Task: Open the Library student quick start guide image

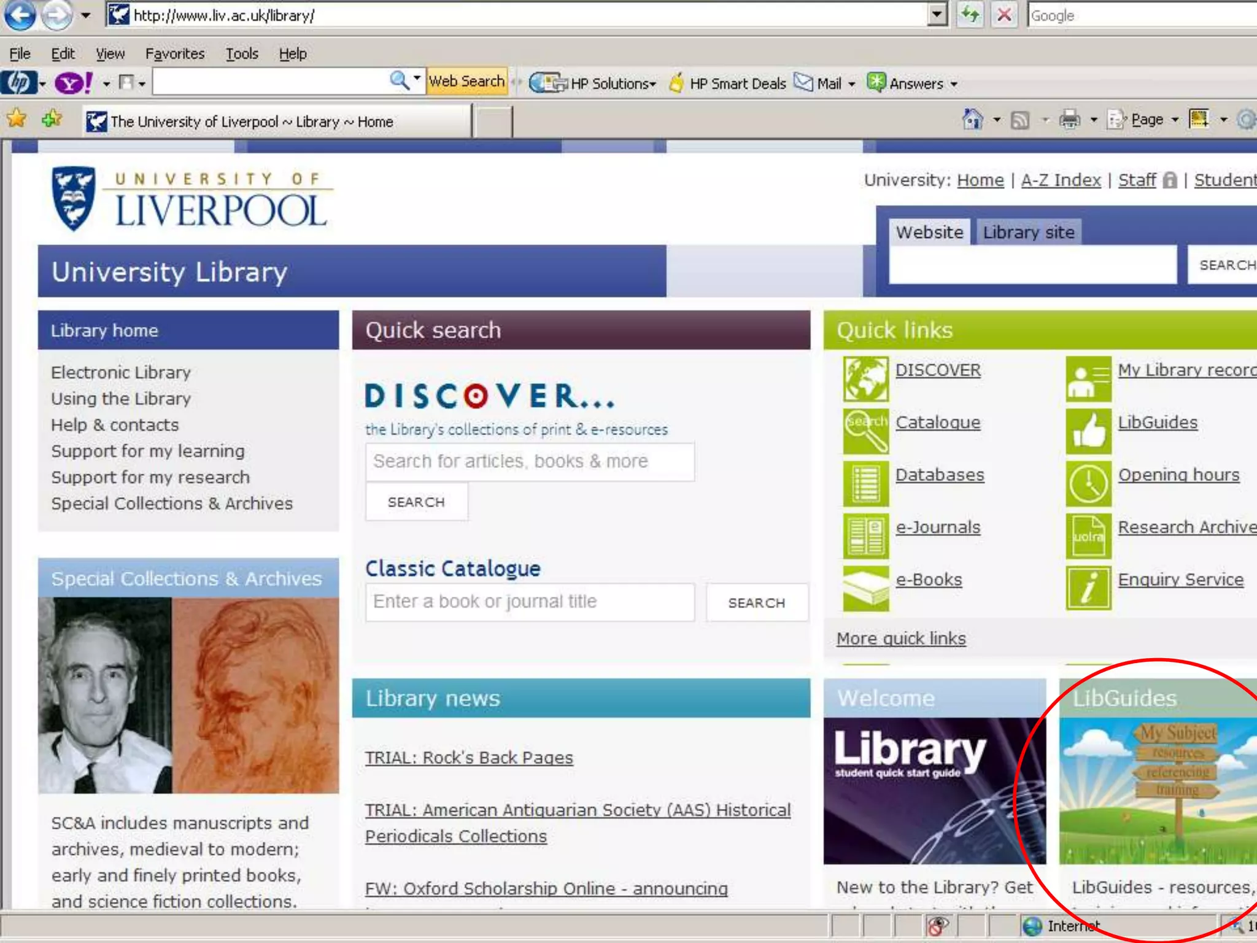Action: pos(934,791)
